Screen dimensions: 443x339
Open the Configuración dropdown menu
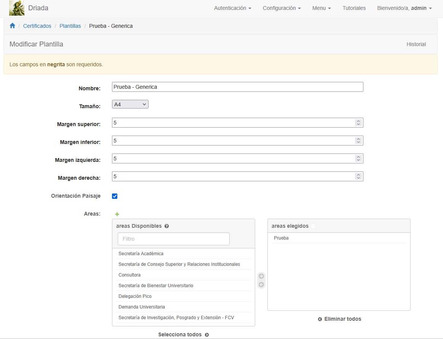point(281,8)
